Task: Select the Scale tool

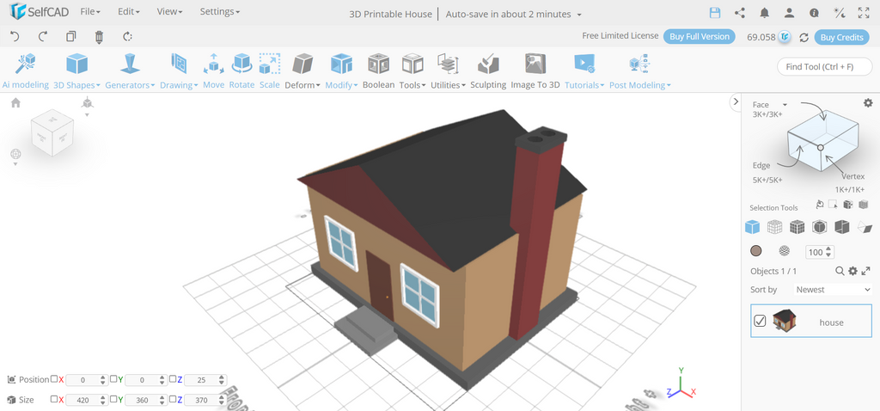Action: coord(269,71)
